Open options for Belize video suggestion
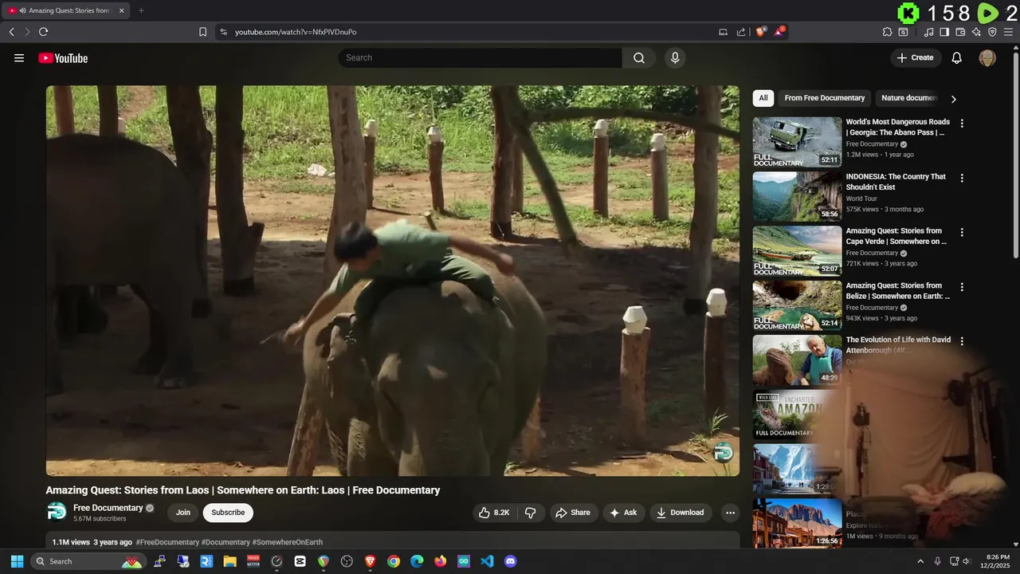The image size is (1020, 574). 962,287
